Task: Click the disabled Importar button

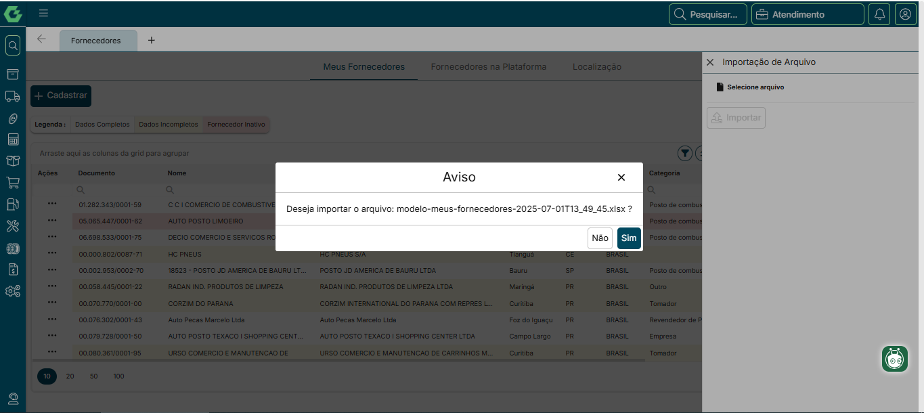Action: click(736, 118)
